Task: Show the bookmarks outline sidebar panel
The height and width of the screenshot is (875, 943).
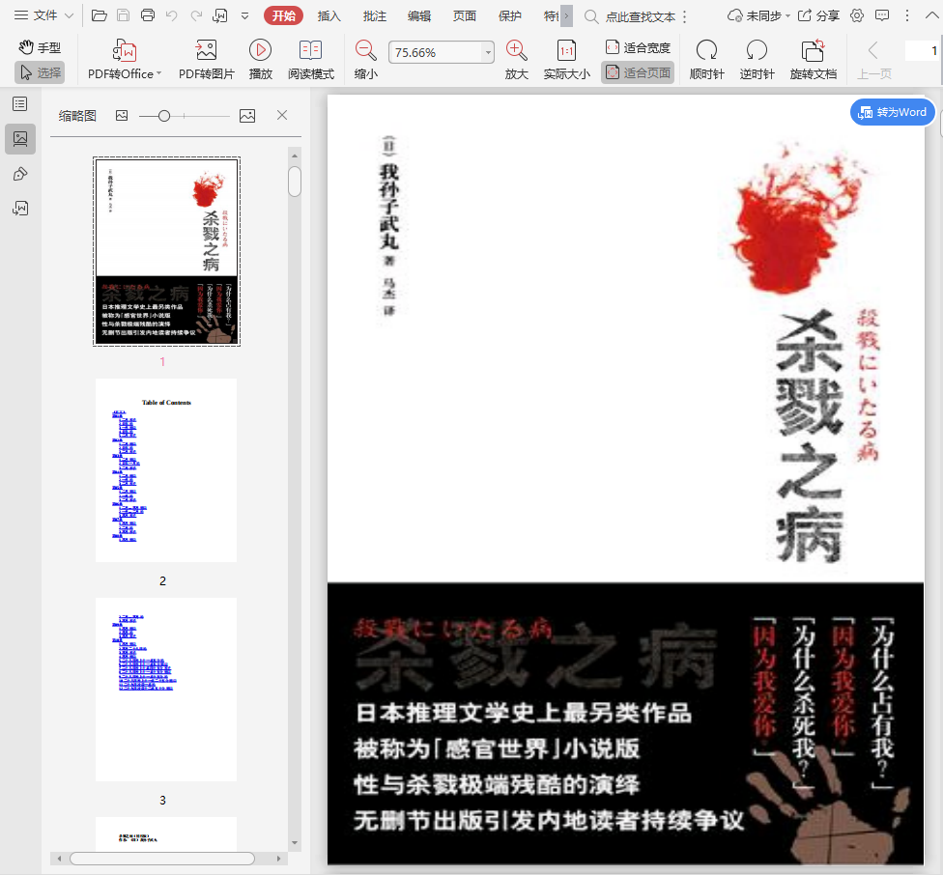Action: point(19,103)
